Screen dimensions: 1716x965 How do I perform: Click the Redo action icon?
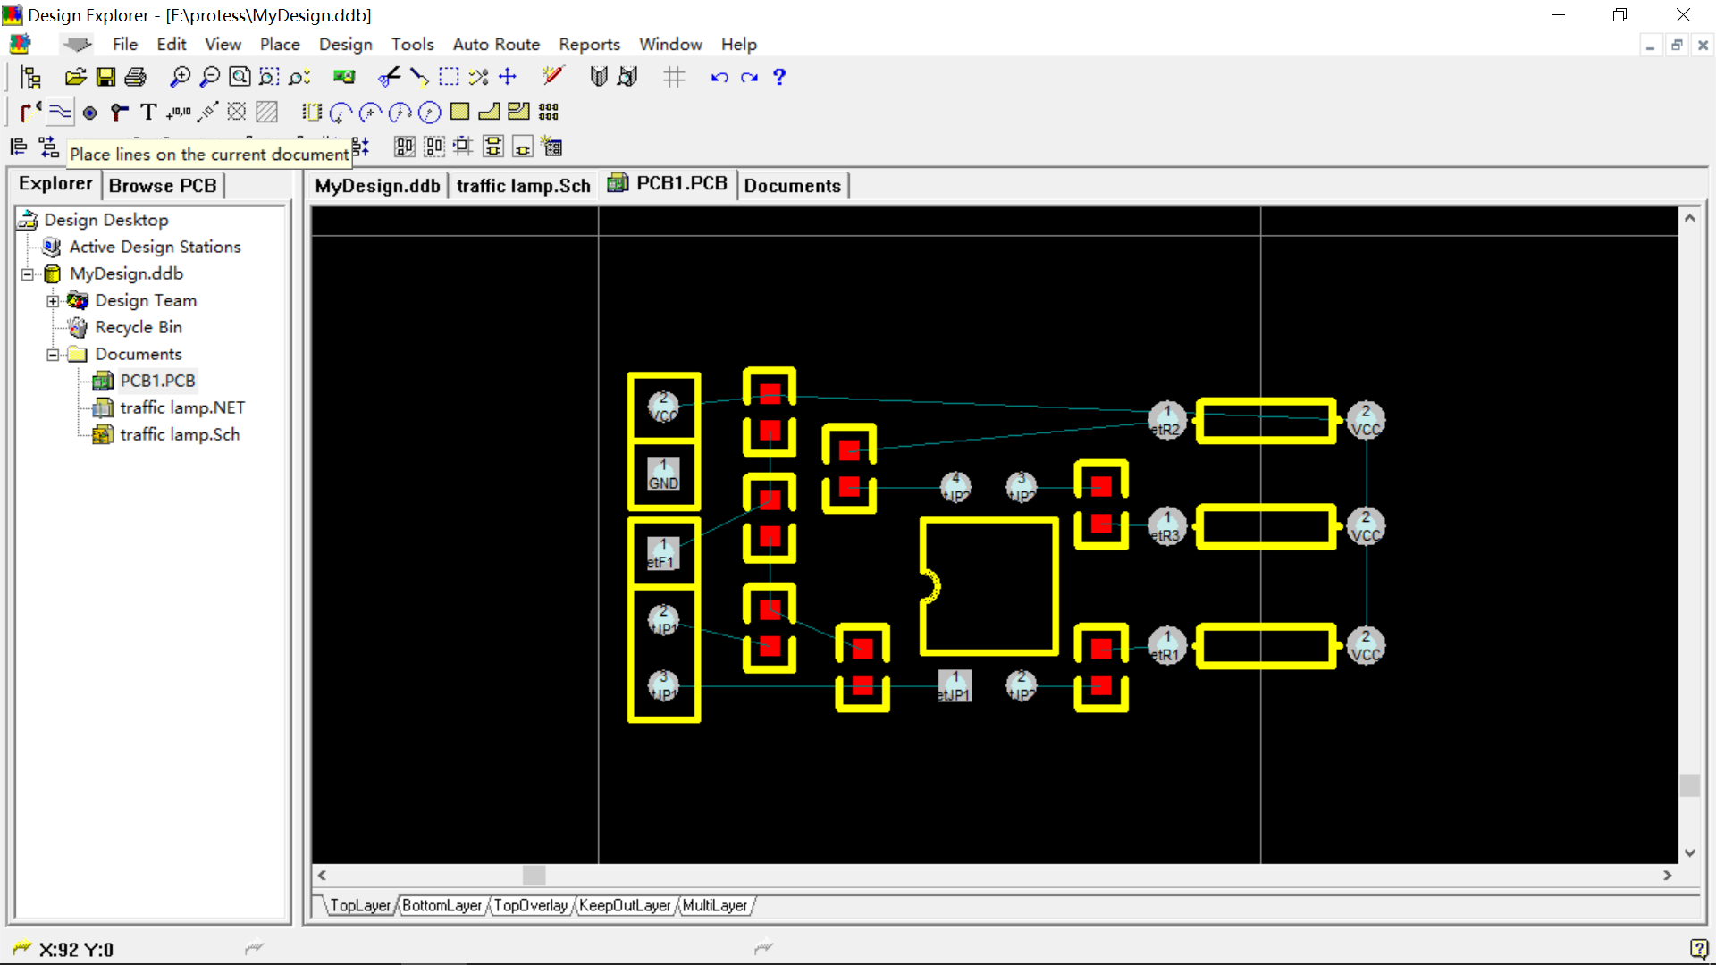(x=750, y=78)
